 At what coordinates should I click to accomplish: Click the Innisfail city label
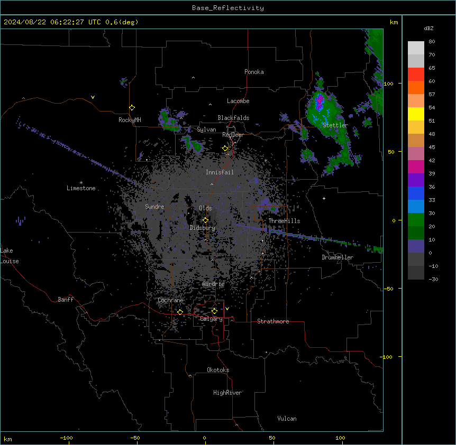tap(220, 172)
